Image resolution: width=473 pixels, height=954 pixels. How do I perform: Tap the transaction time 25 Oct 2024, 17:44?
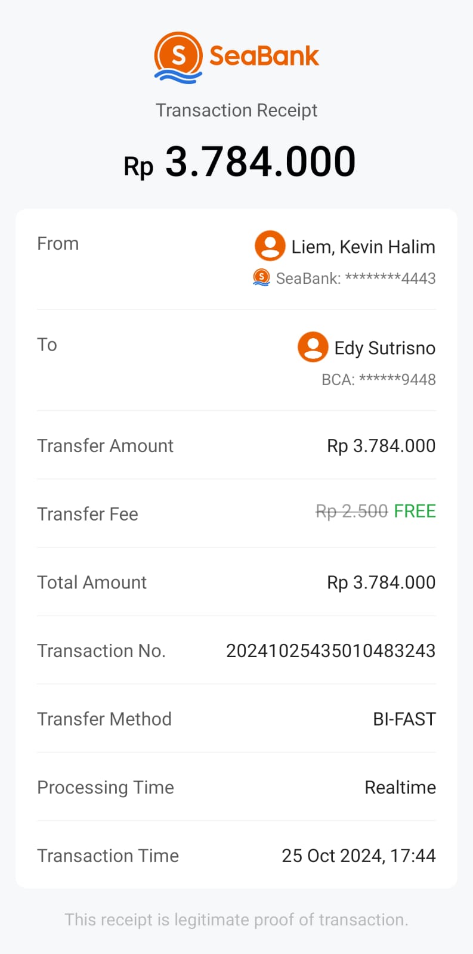[x=358, y=856]
